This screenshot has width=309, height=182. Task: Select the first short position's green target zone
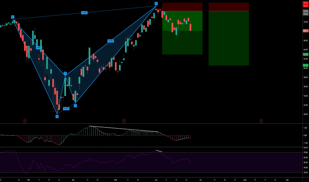pos(182,33)
